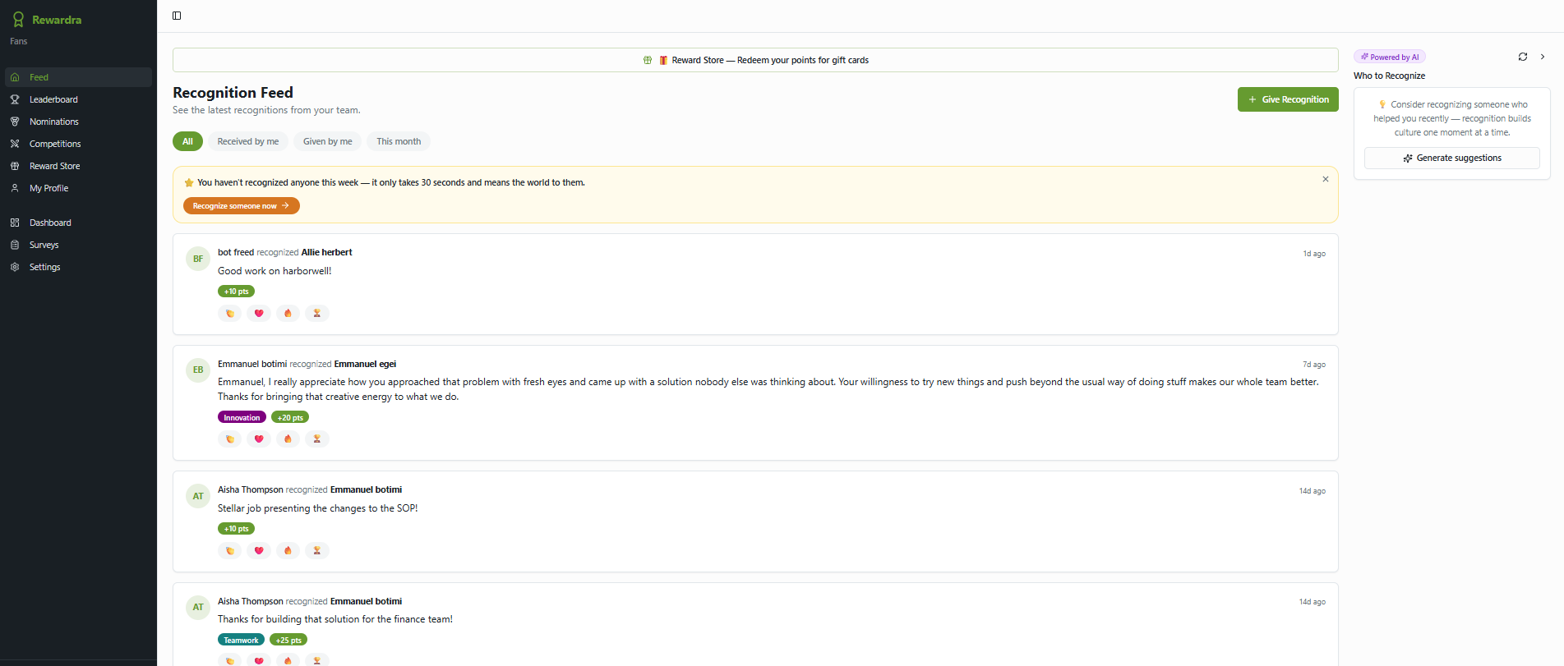Show only This month recognitions
The width and height of the screenshot is (1564, 666).
[x=399, y=141]
